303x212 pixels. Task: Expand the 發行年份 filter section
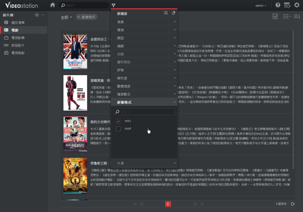coord(144,62)
